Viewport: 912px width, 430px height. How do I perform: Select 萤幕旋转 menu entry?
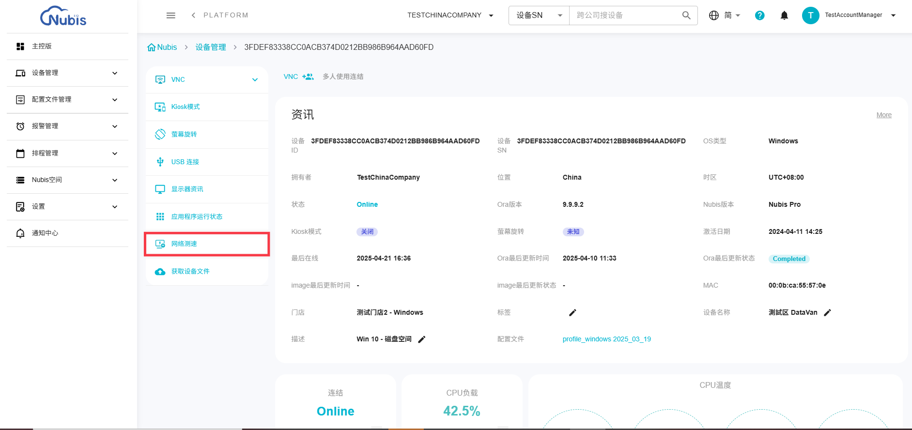point(207,134)
